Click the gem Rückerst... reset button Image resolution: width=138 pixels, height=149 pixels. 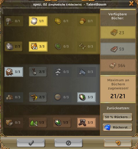117,127
